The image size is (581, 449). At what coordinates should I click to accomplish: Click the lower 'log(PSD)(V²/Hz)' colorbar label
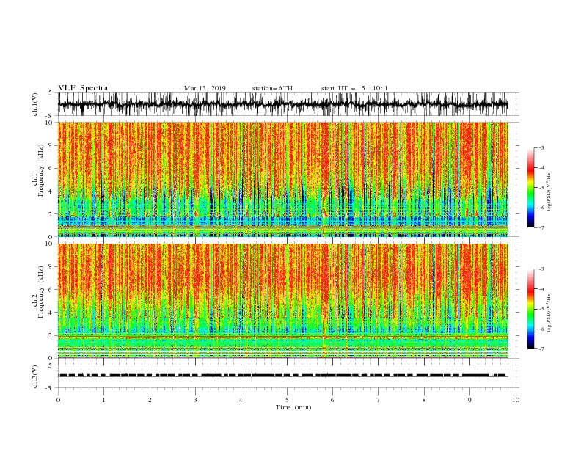pos(549,313)
